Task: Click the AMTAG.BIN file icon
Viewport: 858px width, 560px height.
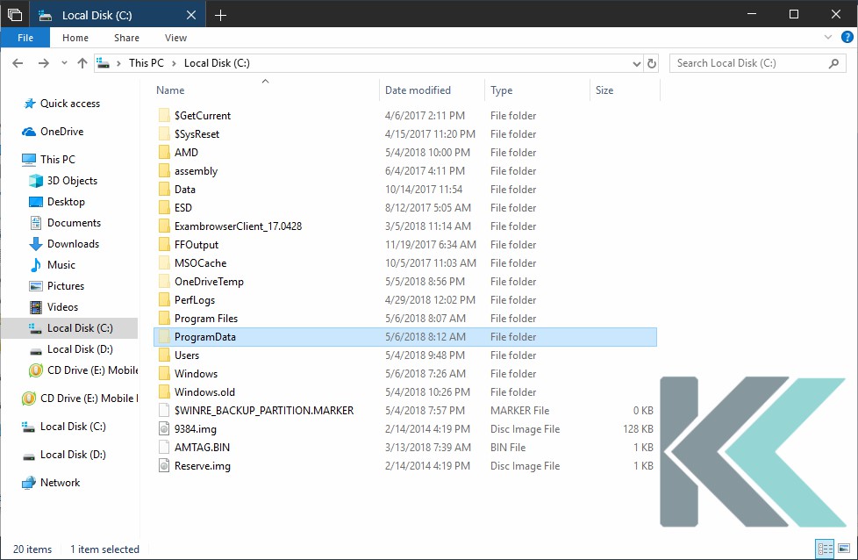Action: pyautogui.click(x=163, y=448)
